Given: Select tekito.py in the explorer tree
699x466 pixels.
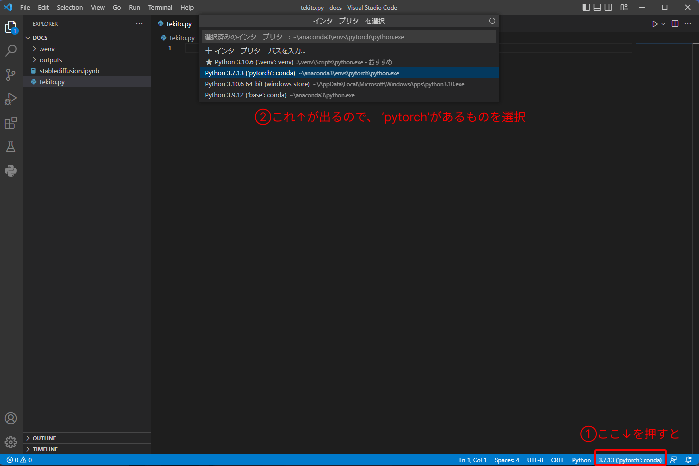Looking at the screenshot, I should [87, 82].
